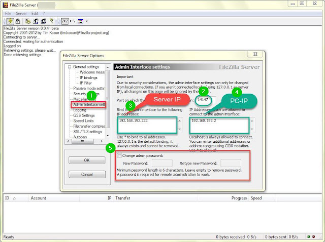
Task: Click the padlock lock-server icon
Action: [x=18, y=21]
